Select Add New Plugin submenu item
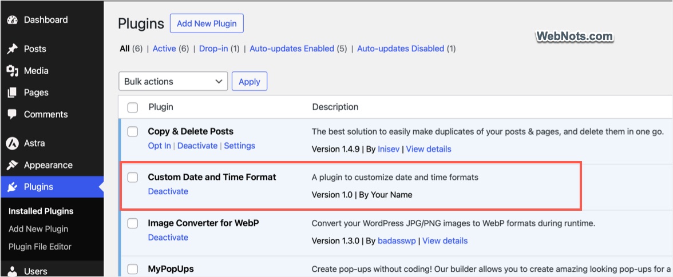 pos(38,229)
